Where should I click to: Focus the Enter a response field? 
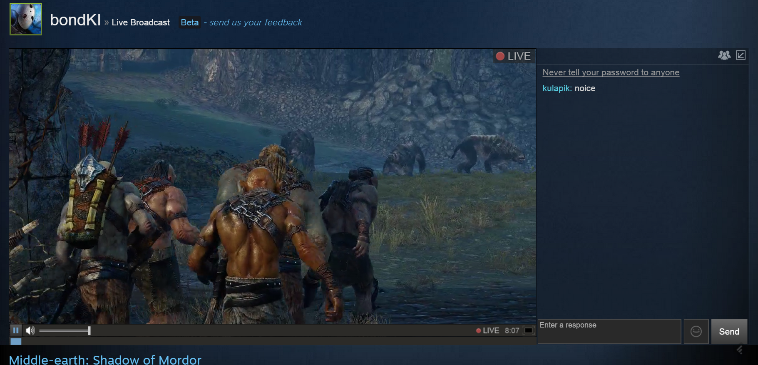coord(609,331)
